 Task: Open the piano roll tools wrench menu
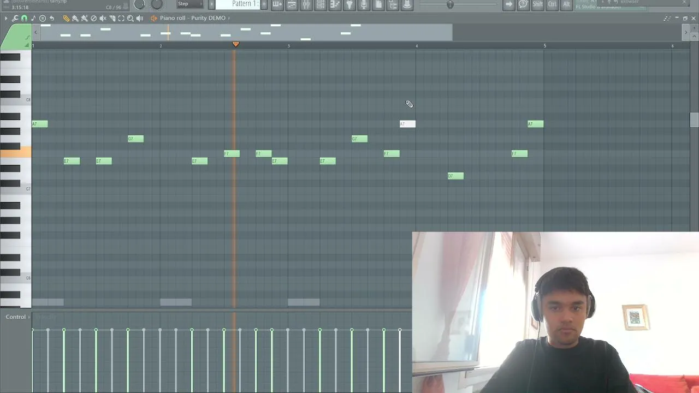pos(15,18)
